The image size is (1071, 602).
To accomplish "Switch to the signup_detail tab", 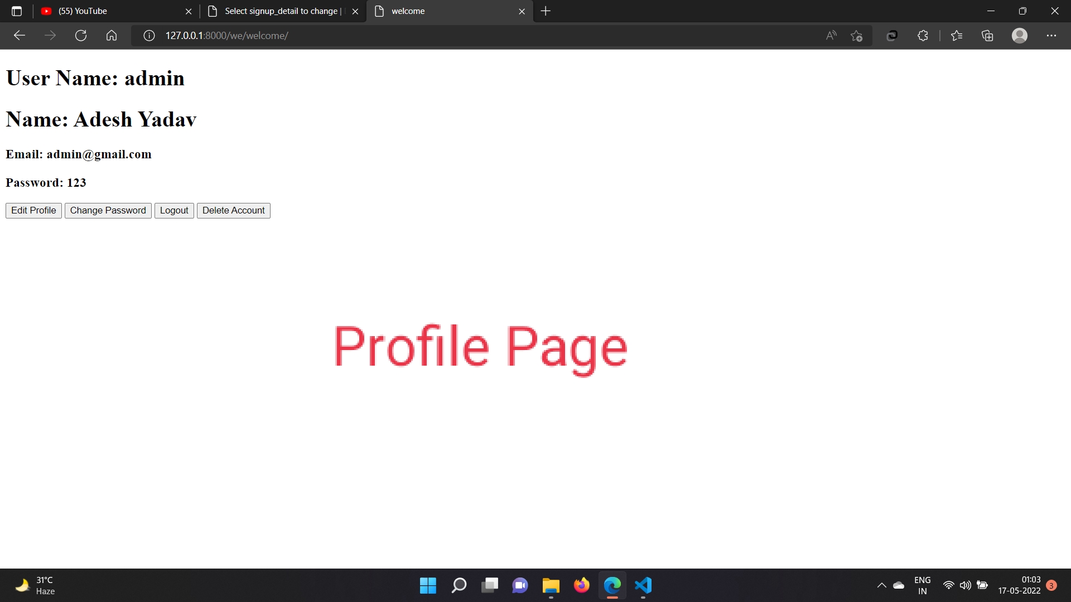I will 273,11.
